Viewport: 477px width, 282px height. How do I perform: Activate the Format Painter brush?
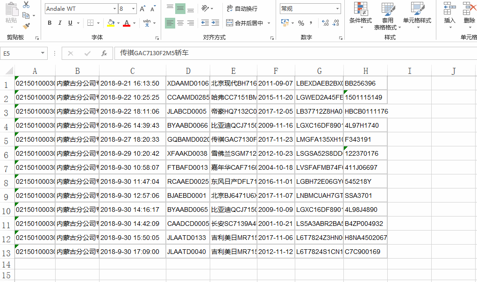click(27, 26)
